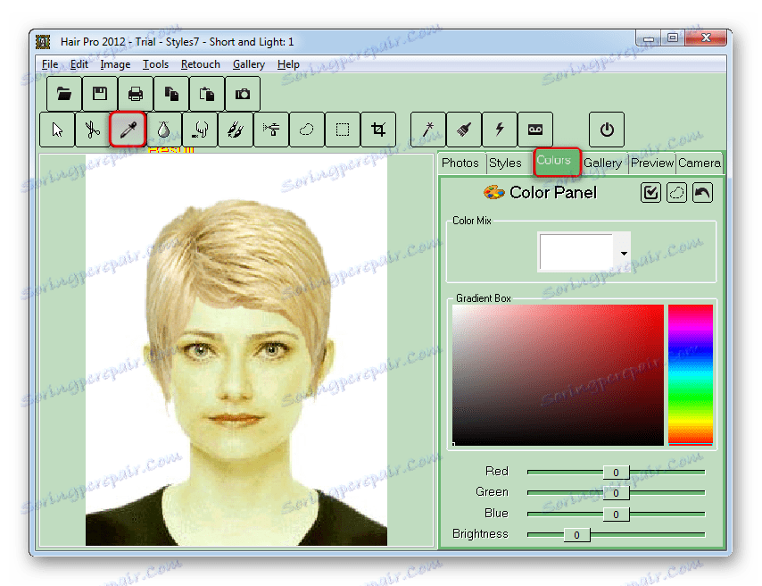
Task: Click the Paste clipboard icon
Action: (207, 94)
